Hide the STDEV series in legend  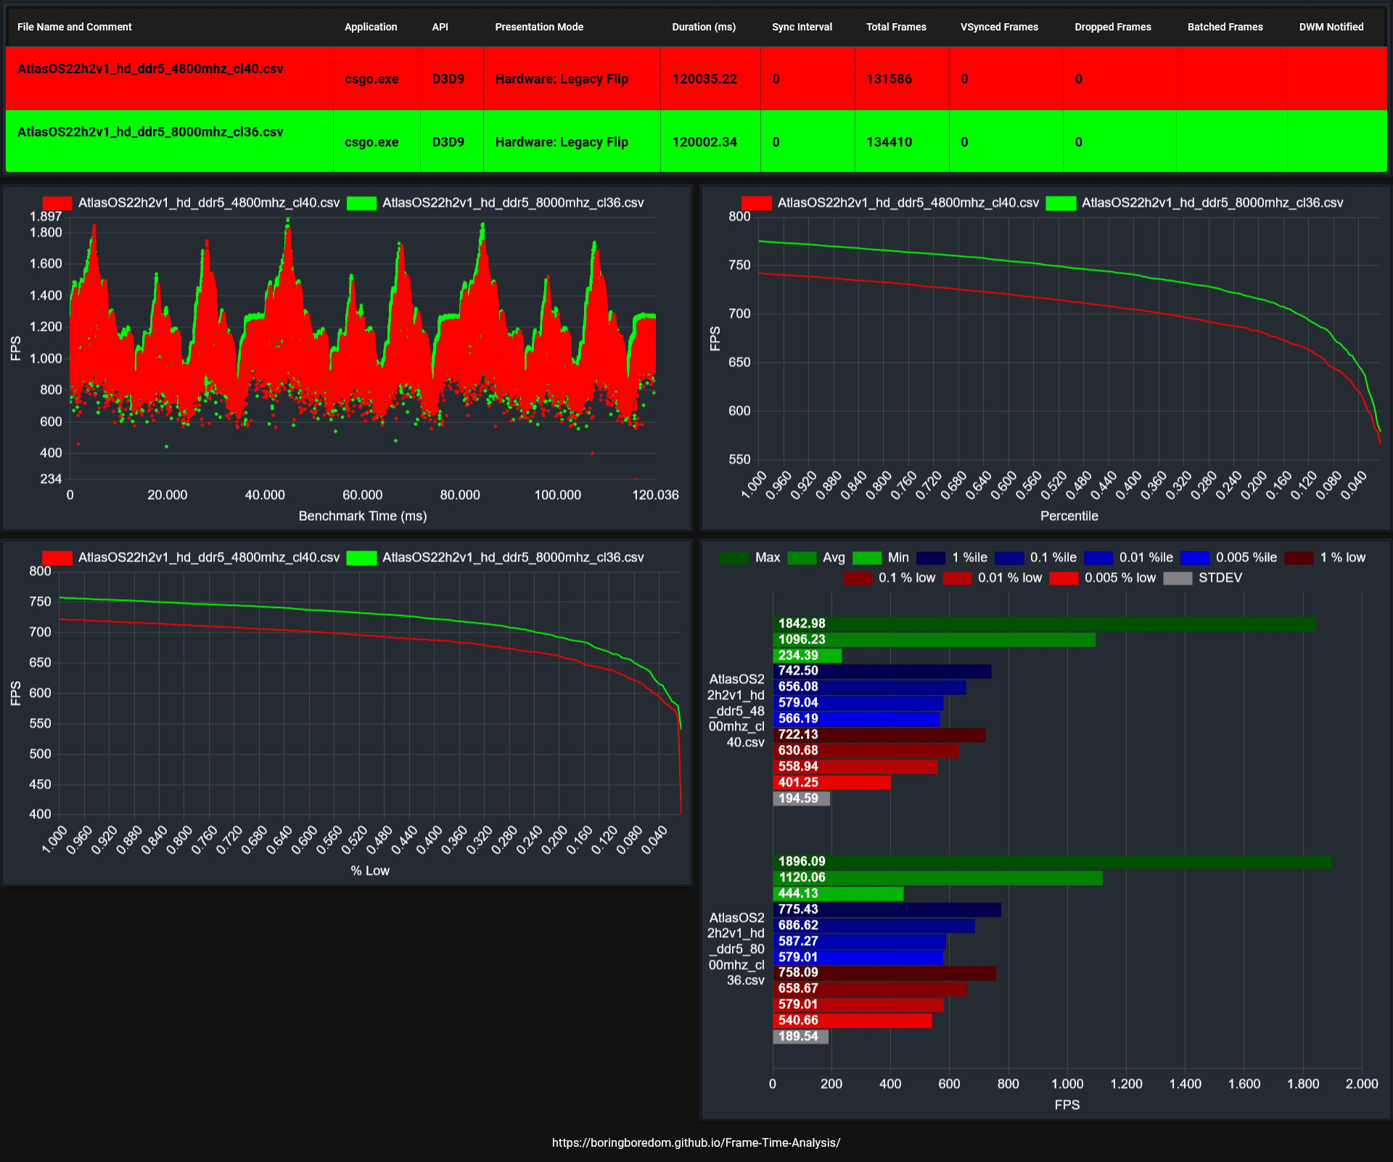click(1178, 578)
